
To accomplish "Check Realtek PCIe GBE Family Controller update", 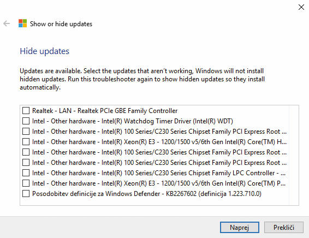I will (26, 110).
